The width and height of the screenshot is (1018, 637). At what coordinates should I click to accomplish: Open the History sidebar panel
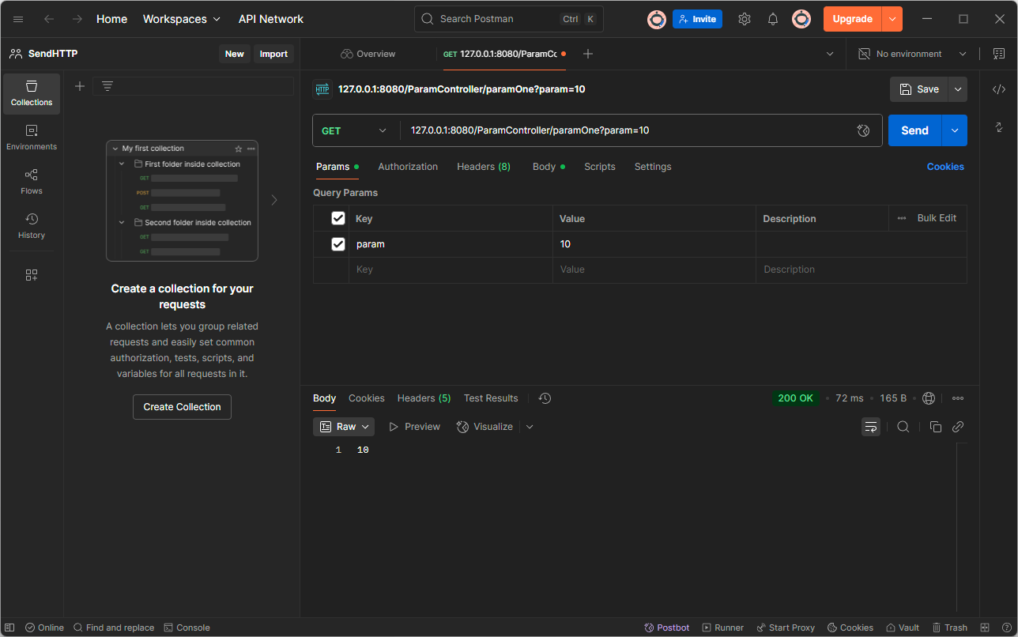tap(32, 227)
